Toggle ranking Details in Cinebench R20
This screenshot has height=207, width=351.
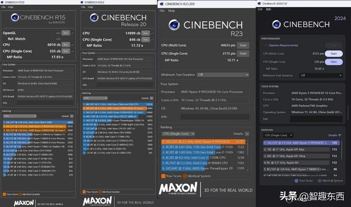pyautogui.click(x=151, y=98)
